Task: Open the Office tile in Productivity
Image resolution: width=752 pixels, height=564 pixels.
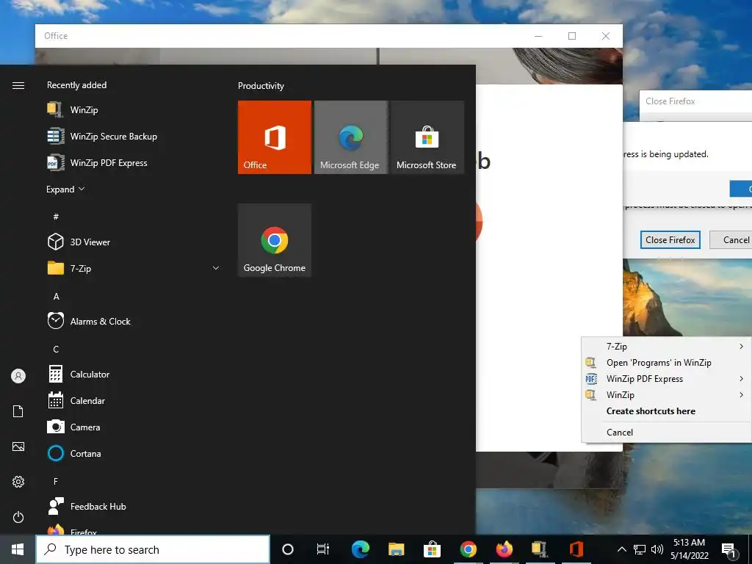Action: click(x=275, y=137)
